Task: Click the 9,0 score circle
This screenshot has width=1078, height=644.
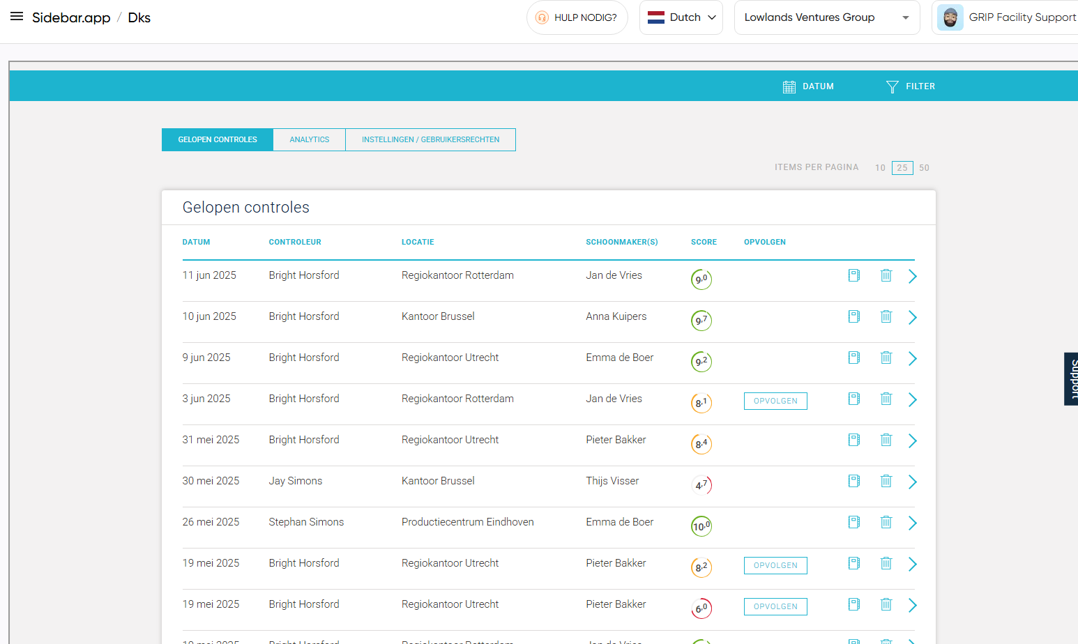Action: click(x=701, y=279)
